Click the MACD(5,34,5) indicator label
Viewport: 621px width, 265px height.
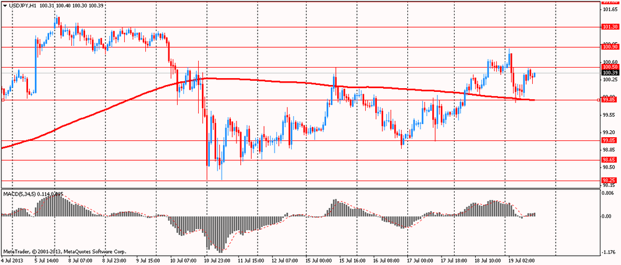coord(19,194)
